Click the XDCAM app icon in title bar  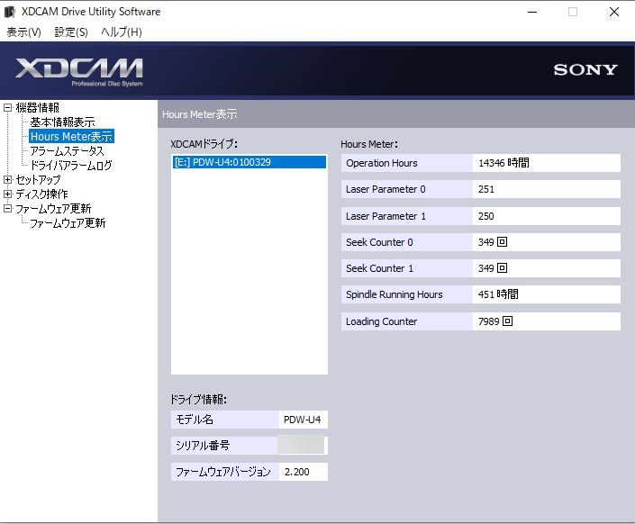click(x=11, y=12)
